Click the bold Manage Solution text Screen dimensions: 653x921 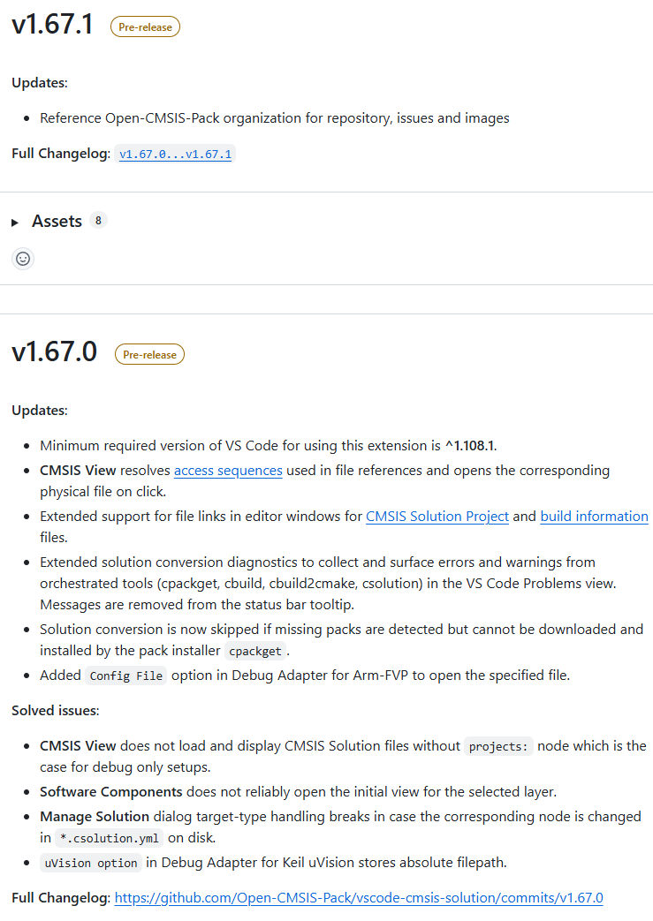coord(94,816)
